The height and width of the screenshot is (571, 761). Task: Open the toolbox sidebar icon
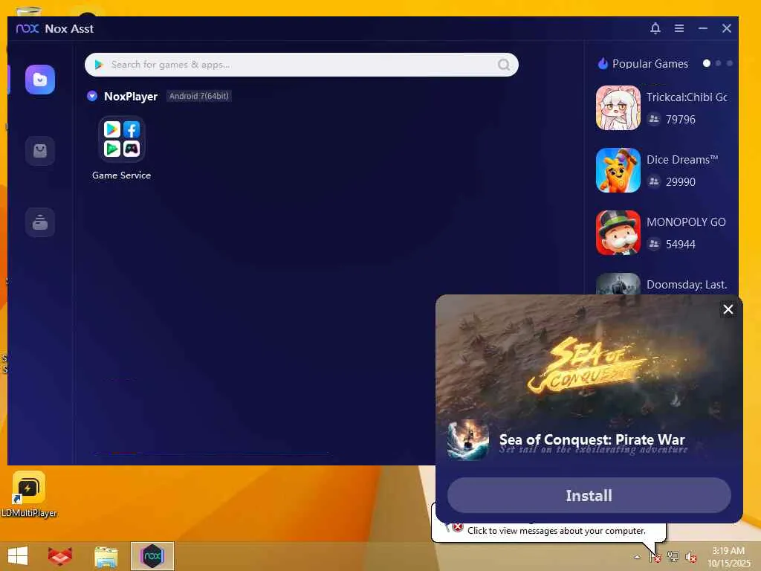(x=40, y=222)
